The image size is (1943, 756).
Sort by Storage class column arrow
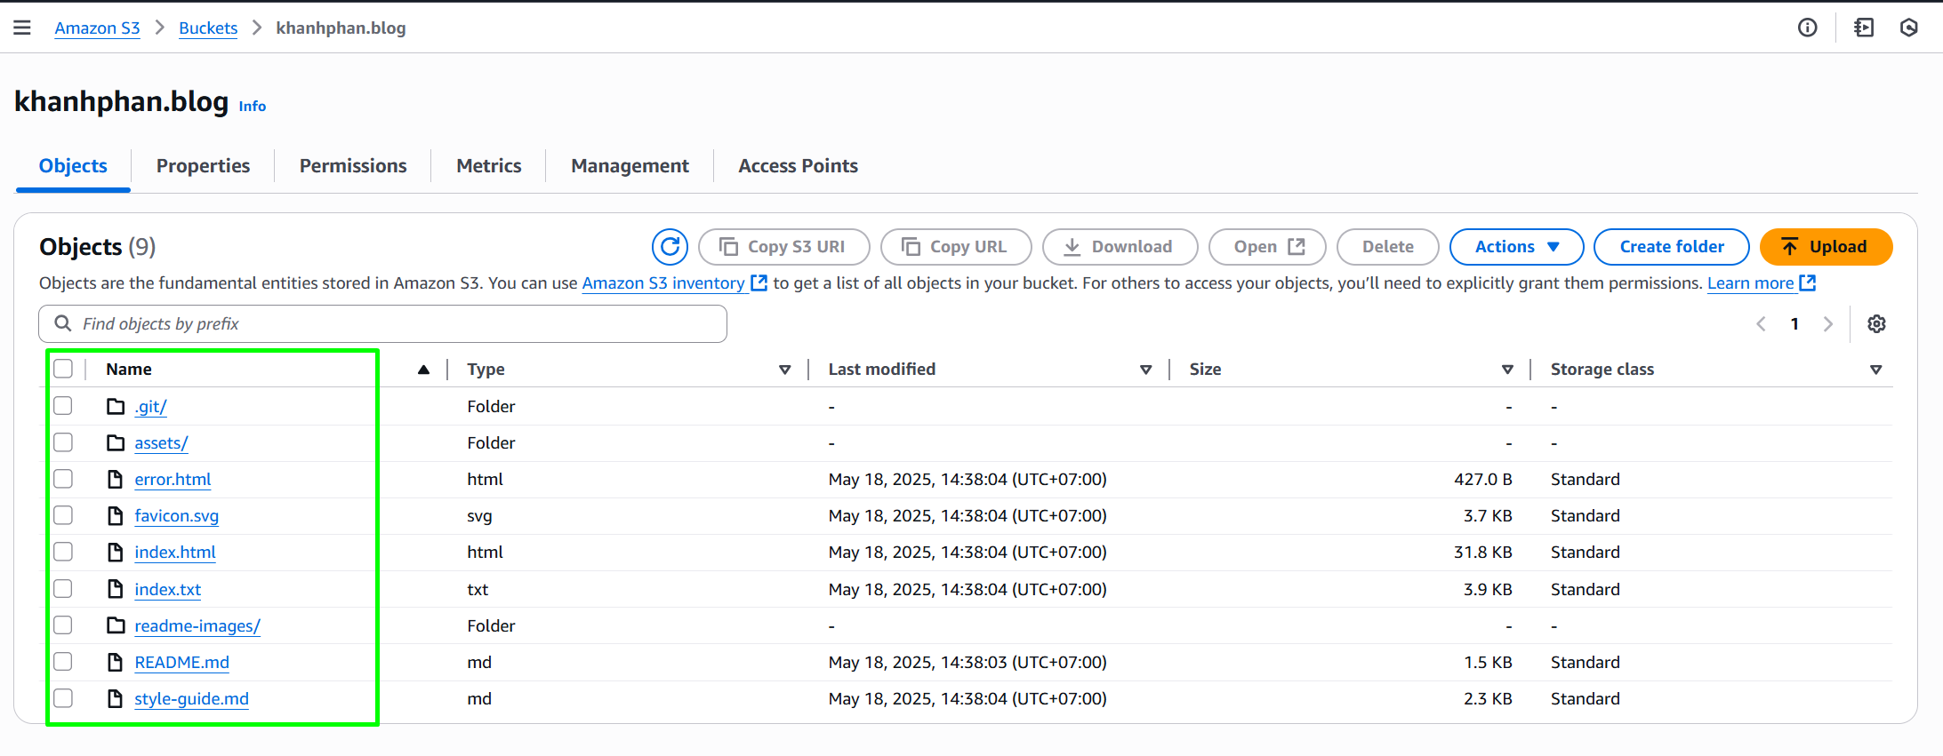pyautogui.click(x=1875, y=370)
